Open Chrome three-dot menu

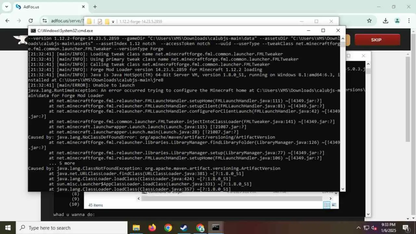[409, 21]
